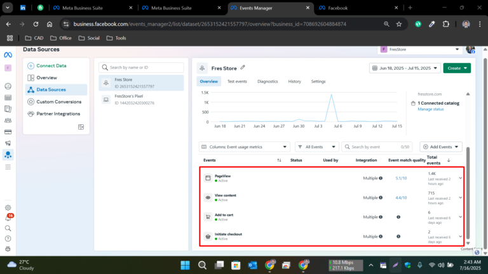Open the Columns: Event usage metrics dropdown

click(x=245, y=147)
